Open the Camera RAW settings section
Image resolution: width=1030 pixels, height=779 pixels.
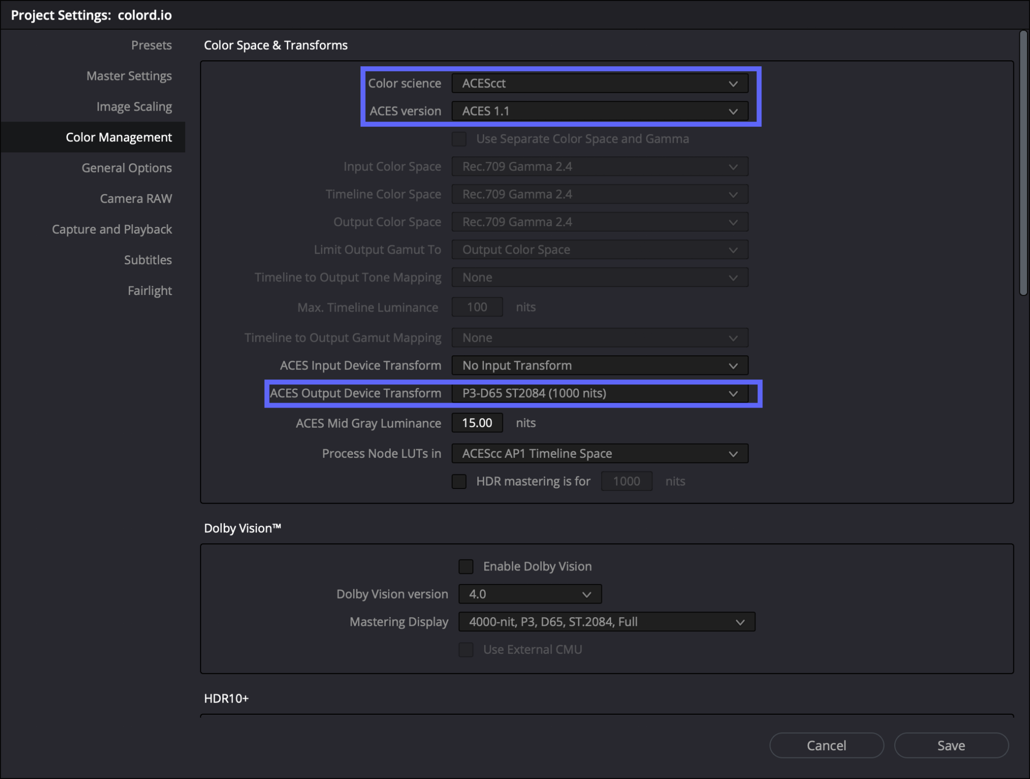tap(136, 198)
